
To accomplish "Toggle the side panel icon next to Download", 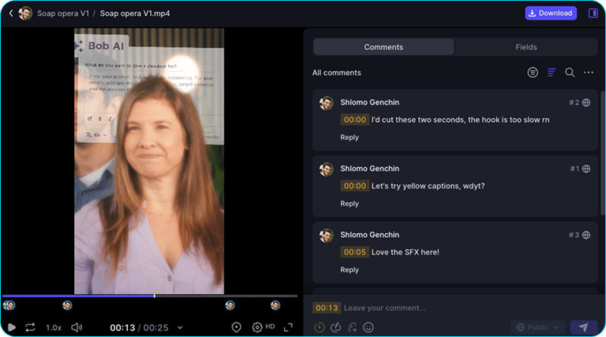I will tap(592, 13).
